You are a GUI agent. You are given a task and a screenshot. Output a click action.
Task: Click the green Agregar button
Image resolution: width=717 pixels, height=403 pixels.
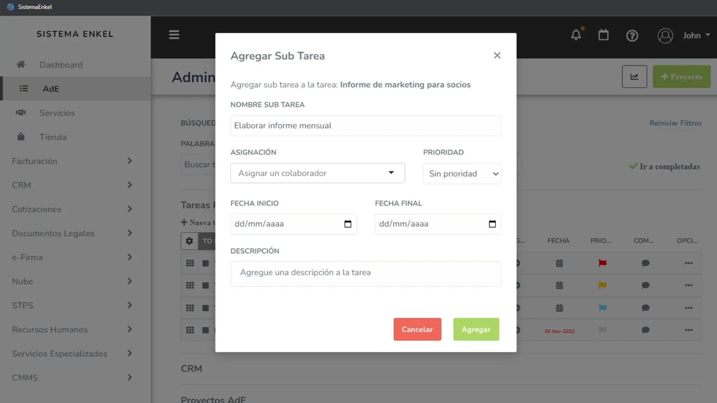pos(476,329)
